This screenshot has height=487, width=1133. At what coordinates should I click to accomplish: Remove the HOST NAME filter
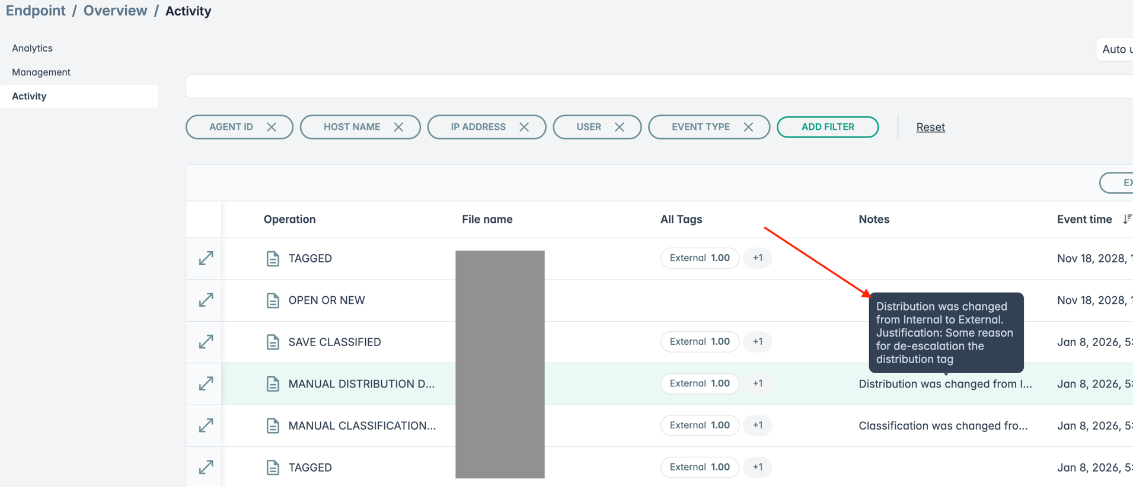(398, 127)
